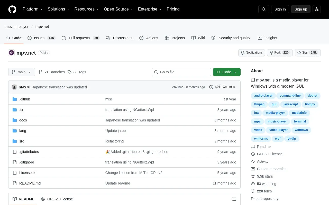Open the README outline list icon
The width and height of the screenshot is (329, 205).
point(234,199)
